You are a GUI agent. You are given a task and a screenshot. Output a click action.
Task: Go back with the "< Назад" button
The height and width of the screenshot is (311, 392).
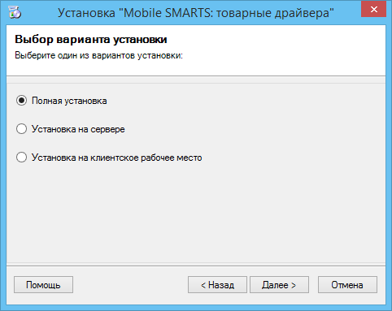tap(217, 284)
